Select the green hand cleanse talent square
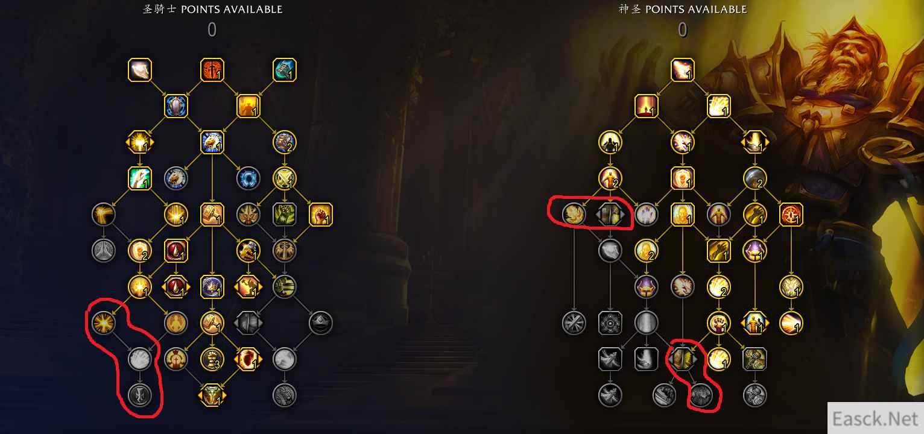Image resolution: width=924 pixels, height=434 pixels. (x=140, y=178)
